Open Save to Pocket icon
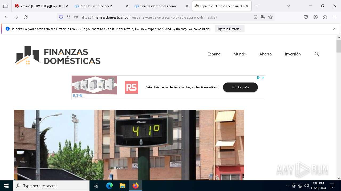The image size is (341, 191). click(x=306, y=17)
